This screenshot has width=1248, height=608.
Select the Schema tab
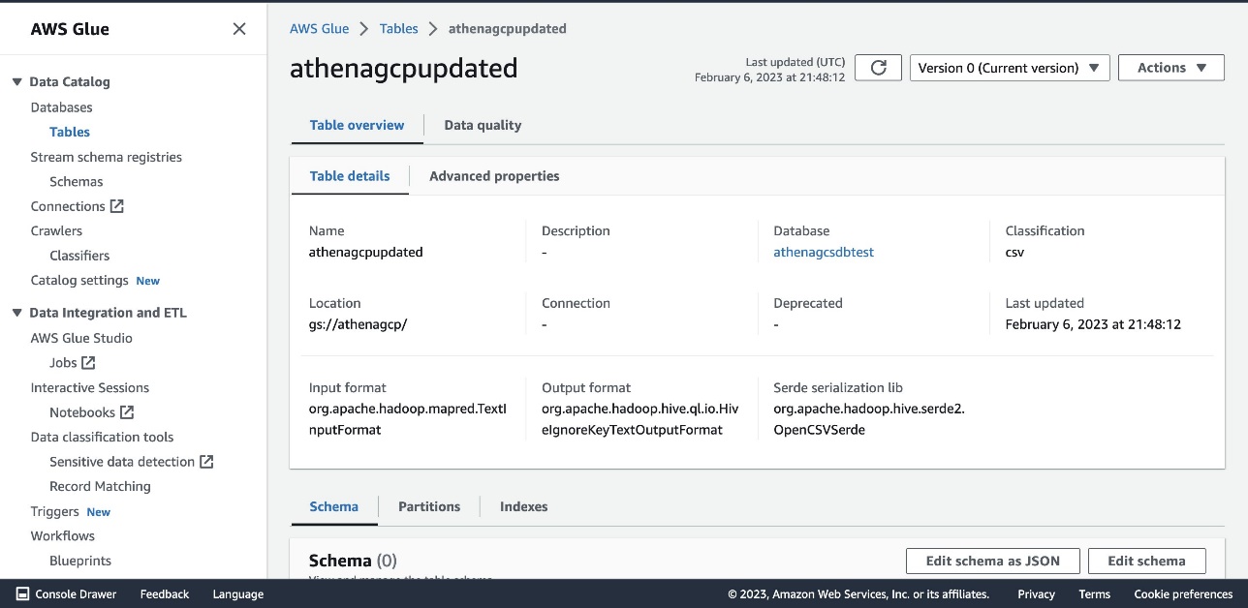pyautogui.click(x=334, y=506)
